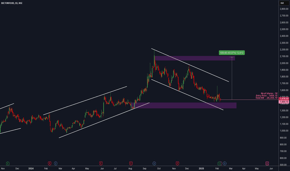Click the 2,200.00 price axis label
The width and height of the screenshot is (290, 171).
point(284,49)
